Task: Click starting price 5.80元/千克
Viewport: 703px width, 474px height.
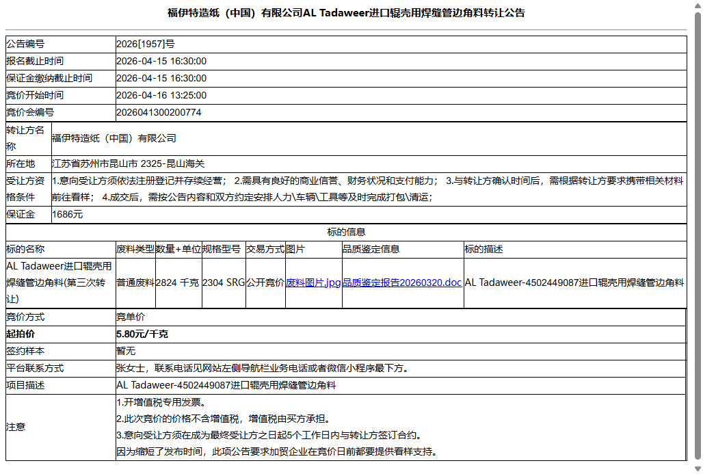Action: [142, 334]
